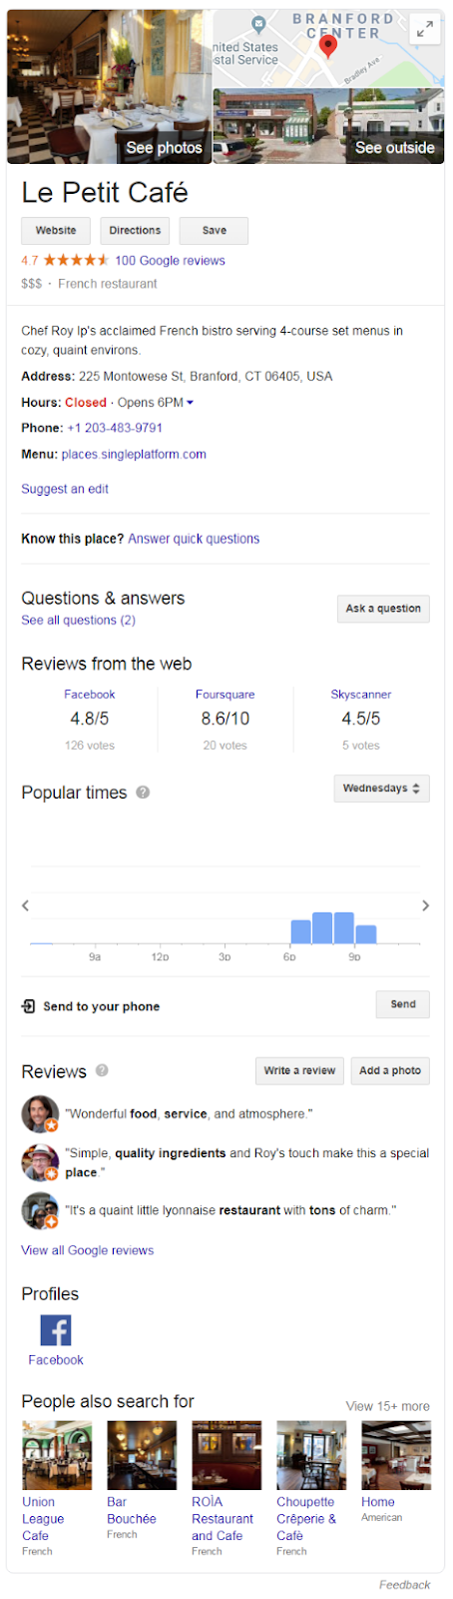Open Union League Cafe thumbnail
The height and width of the screenshot is (1599, 453).
pyautogui.click(x=57, y=1455)
